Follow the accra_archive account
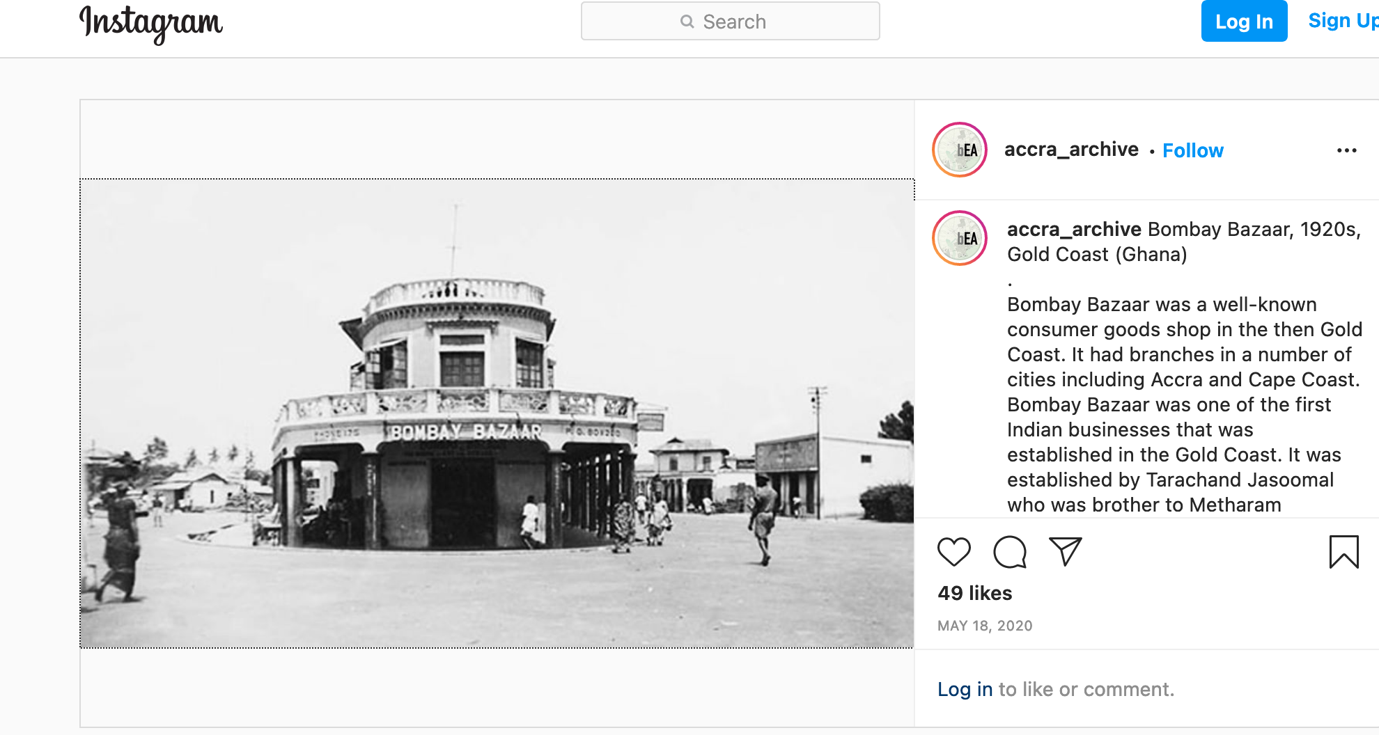Image resolution: width=1379 pixels, height=735 pixels. coord(1192,150)
